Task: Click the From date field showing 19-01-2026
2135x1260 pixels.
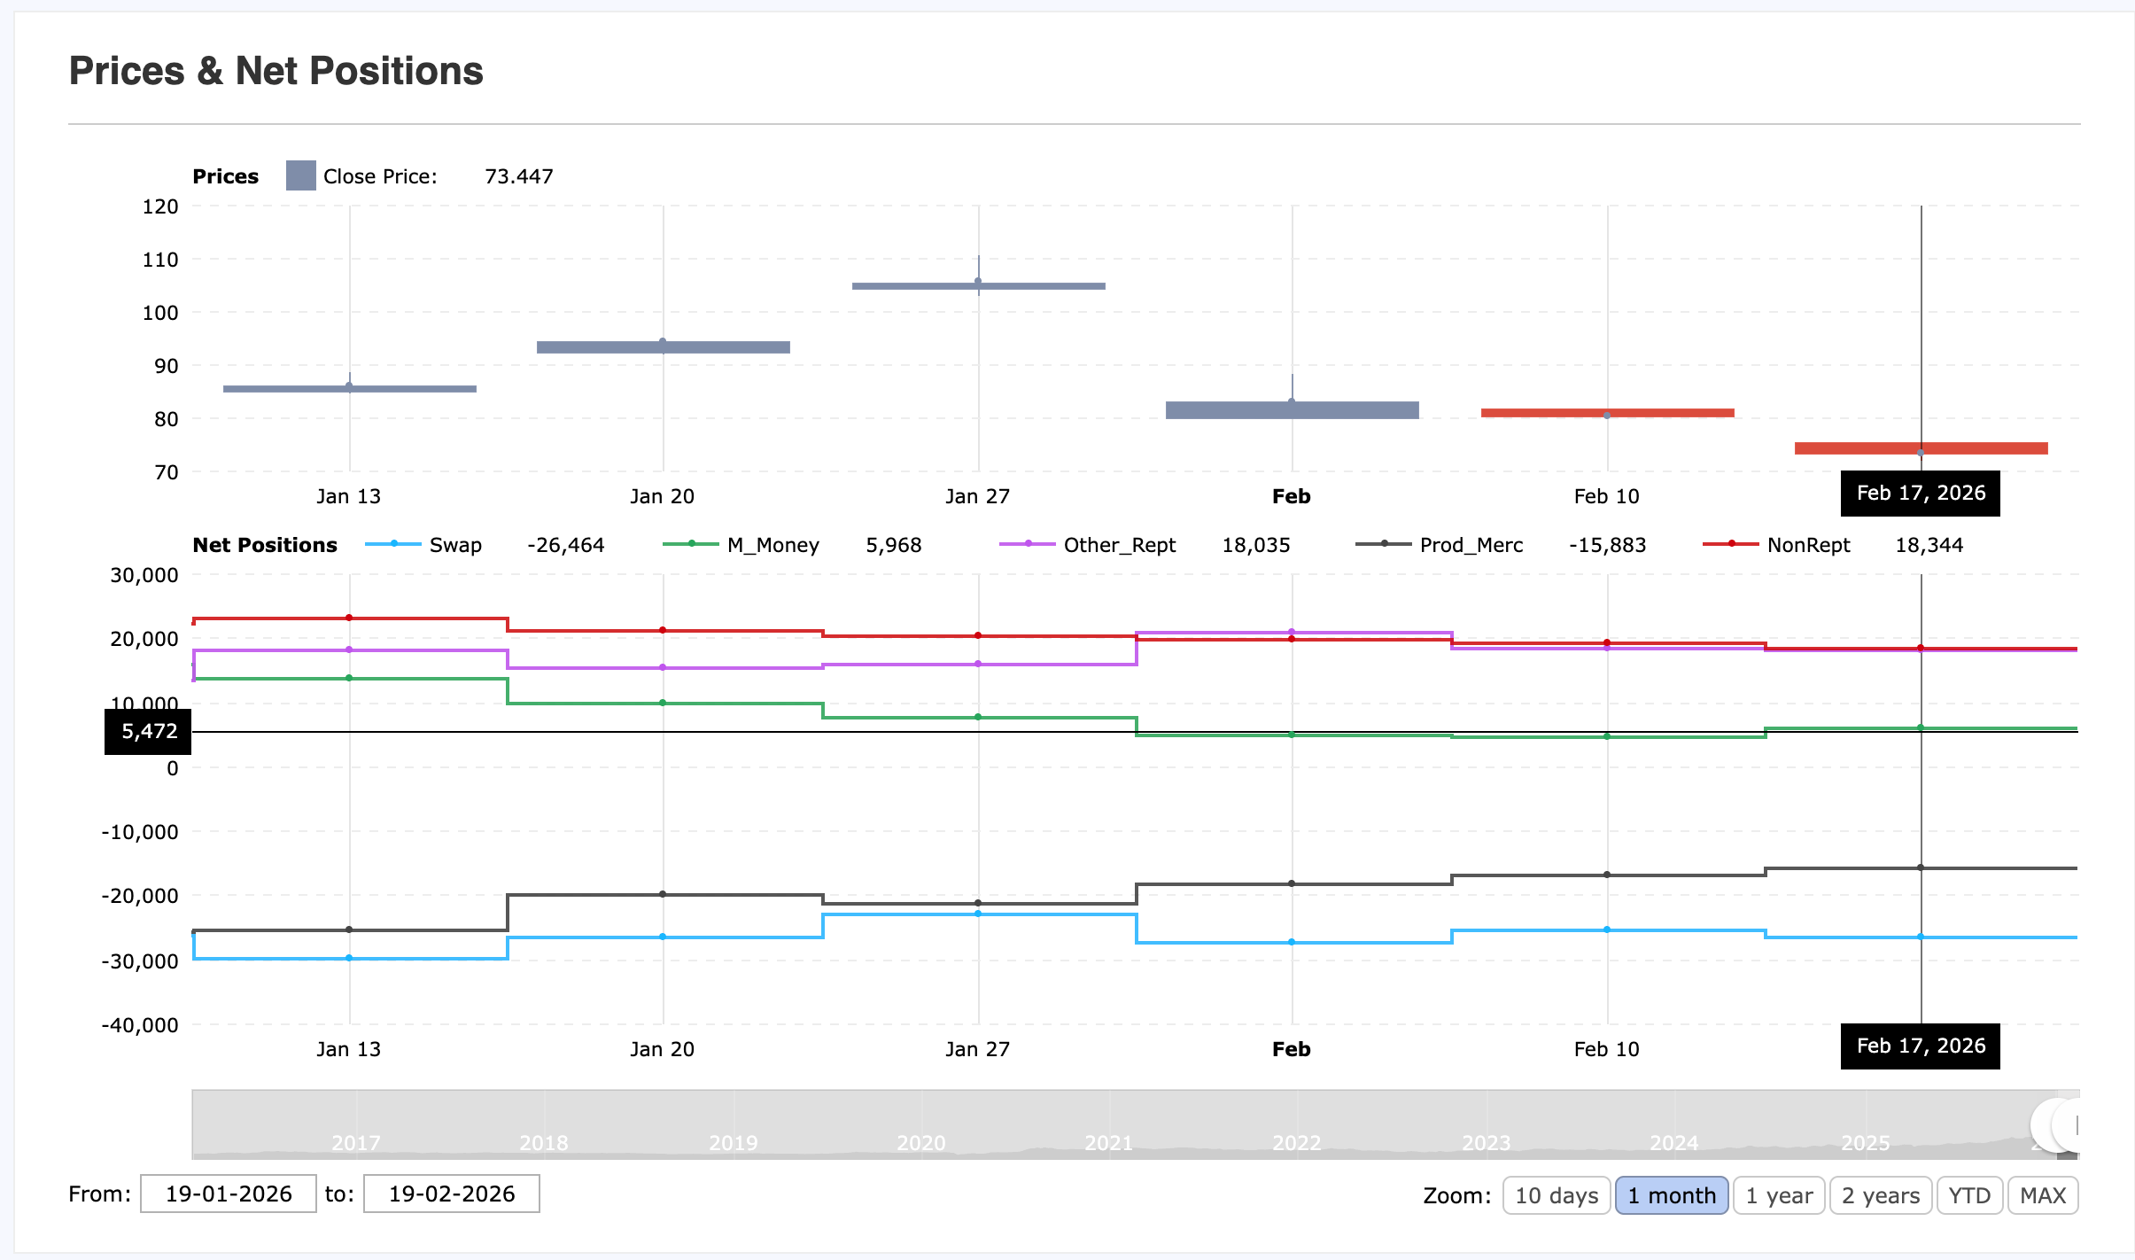Action: point(228,1194)
